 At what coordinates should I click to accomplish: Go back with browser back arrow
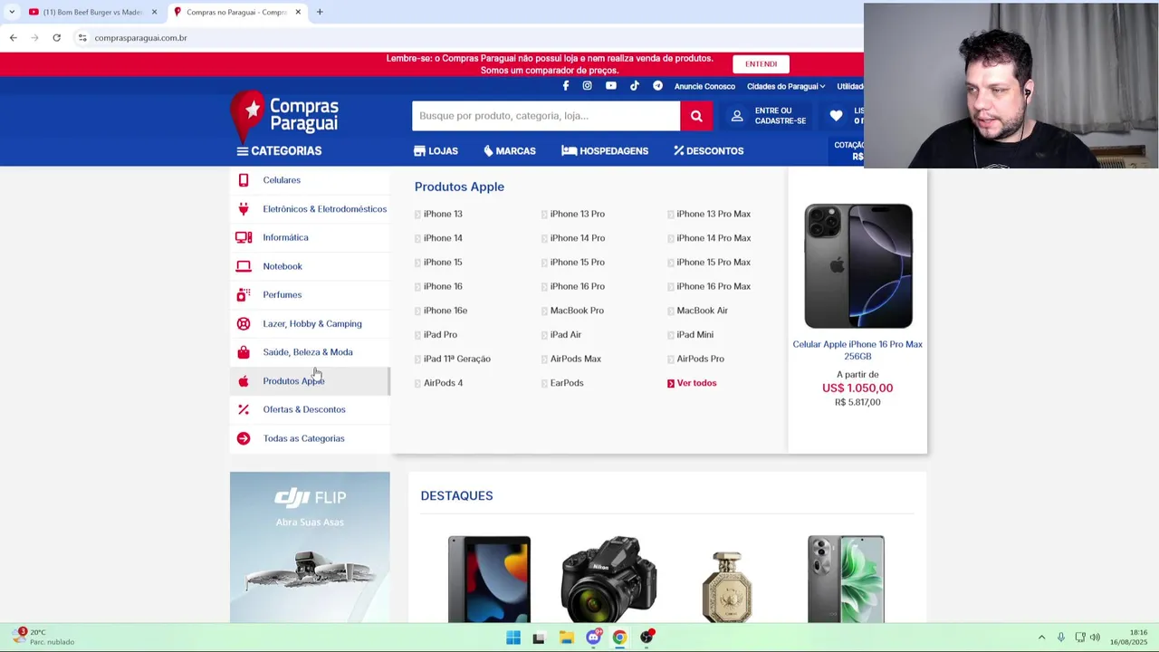pos(13,37)
